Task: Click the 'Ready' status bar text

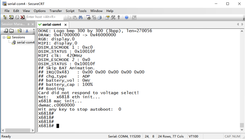Action: pos(6,137)
